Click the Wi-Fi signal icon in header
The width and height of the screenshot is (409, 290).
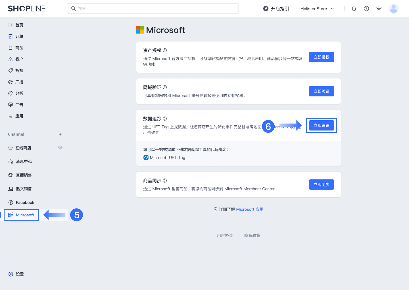tap(379, 9)
